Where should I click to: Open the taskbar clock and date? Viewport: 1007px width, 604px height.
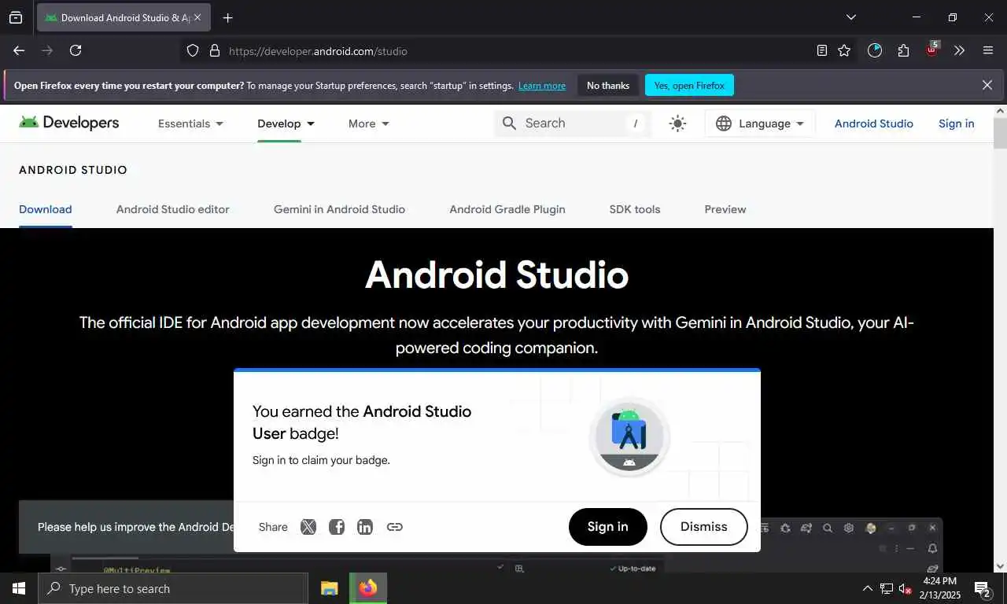(940, 588)
